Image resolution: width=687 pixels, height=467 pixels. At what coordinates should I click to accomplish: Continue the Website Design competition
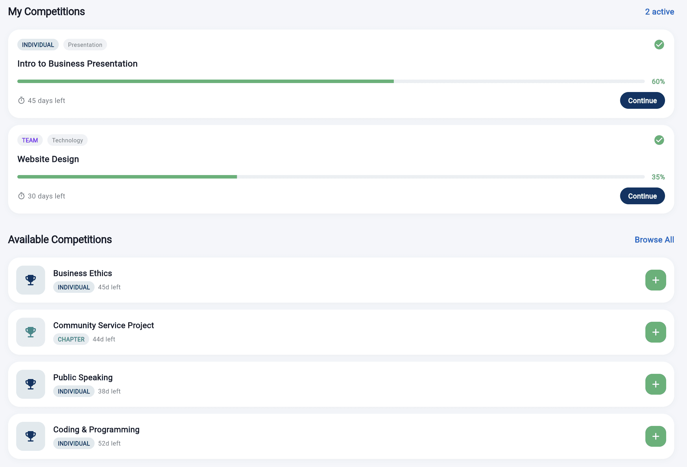click(642, 196)
